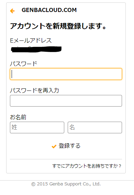Click the blacked-out email address value
134x195 pixels.
36,49
